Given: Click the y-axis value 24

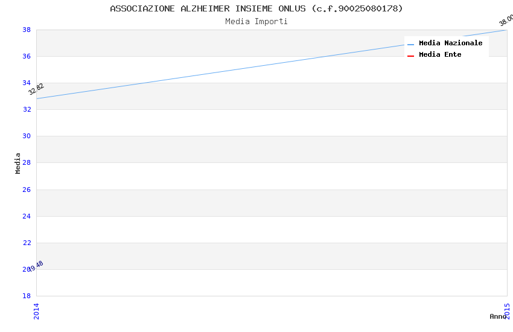Looking at the screenshot, I should (x=27, y=216).
